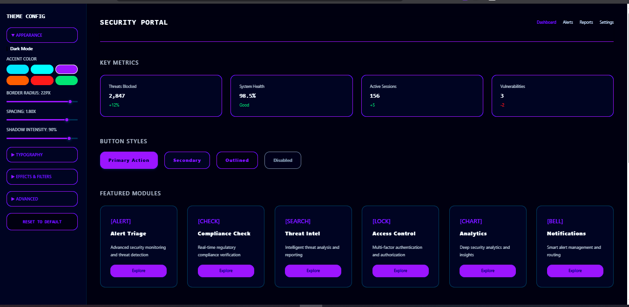Image resolution: width=629 pixels, height=307 pixels.
Task: Toggle the Dark Mode checkbox
Action: click(x=7, y=48)
